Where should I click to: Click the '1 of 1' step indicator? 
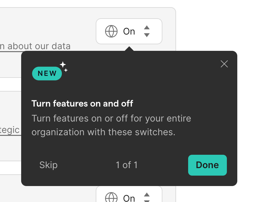[126, 165]
